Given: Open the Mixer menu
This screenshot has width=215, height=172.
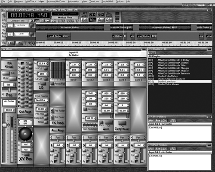Looking at the screenshot, I should [x=41, y=1].
